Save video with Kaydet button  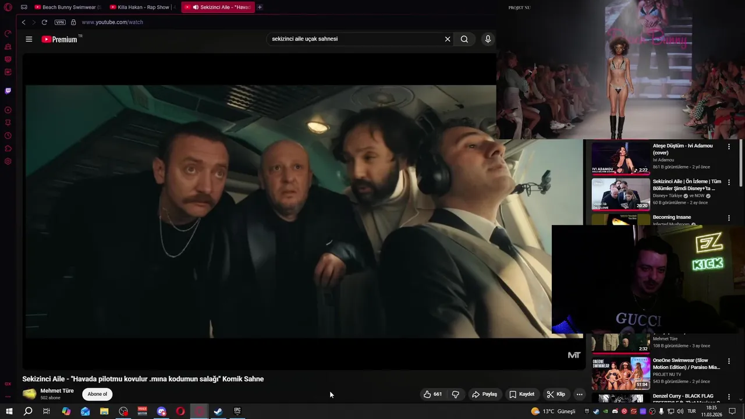coord(521,394)
